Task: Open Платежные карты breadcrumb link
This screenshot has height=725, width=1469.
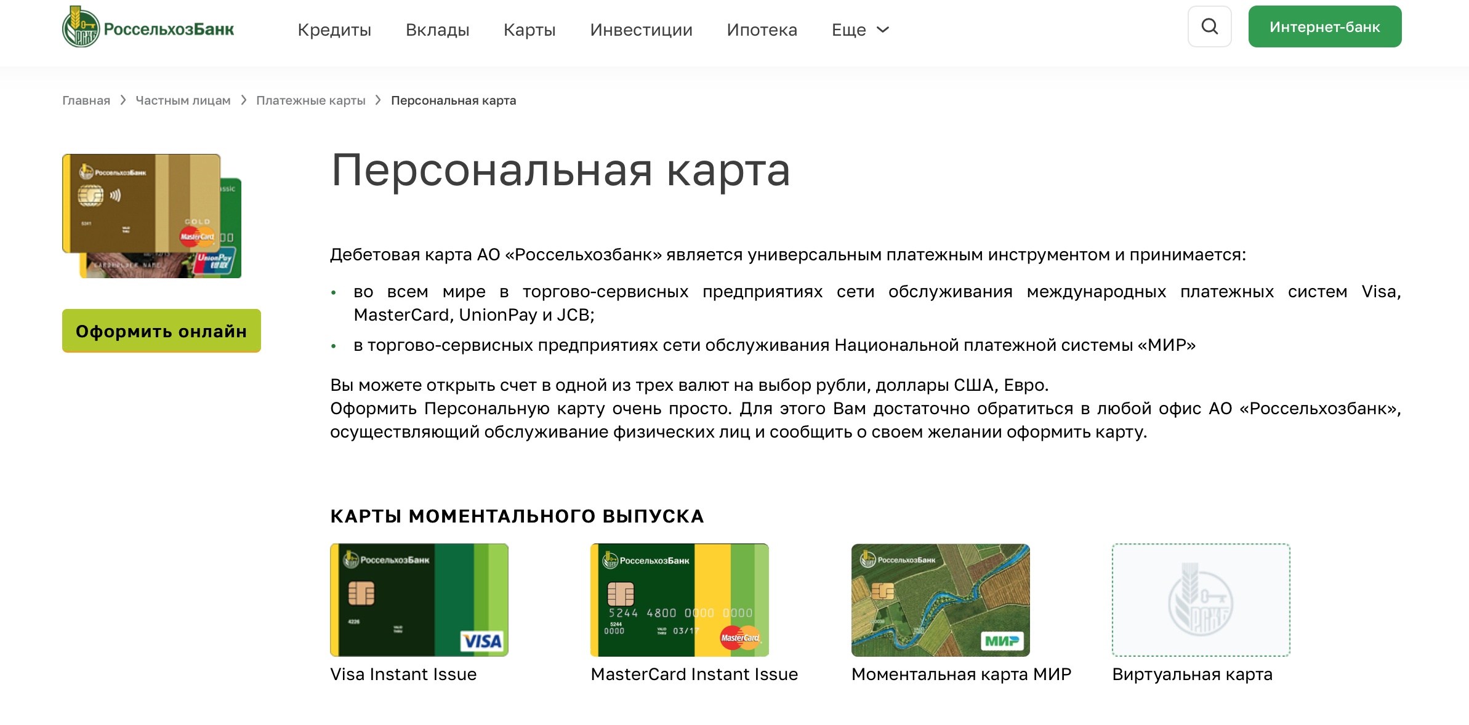Action: click(x=310, y=100)
